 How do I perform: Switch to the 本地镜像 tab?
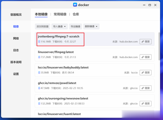point(41,14)
